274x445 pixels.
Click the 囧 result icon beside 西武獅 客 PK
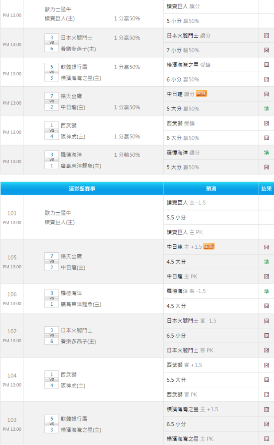pyautogui.click(x=266, y=394)
